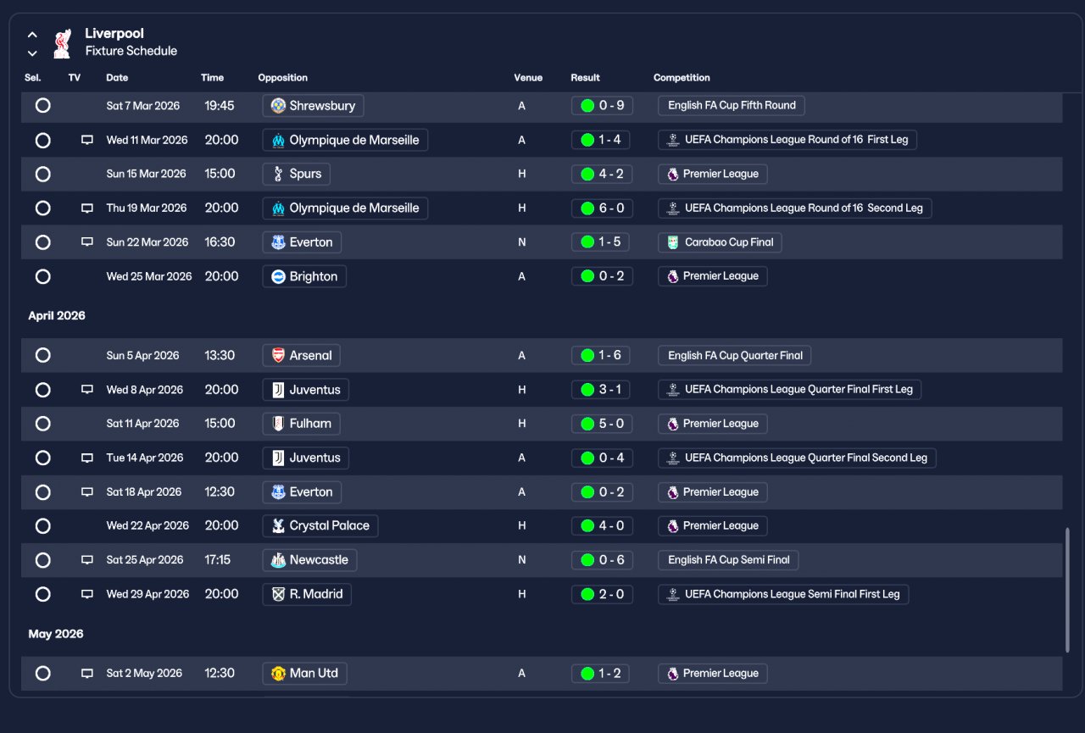Click the fixture list vertical scrollbar

(1067, 590)
